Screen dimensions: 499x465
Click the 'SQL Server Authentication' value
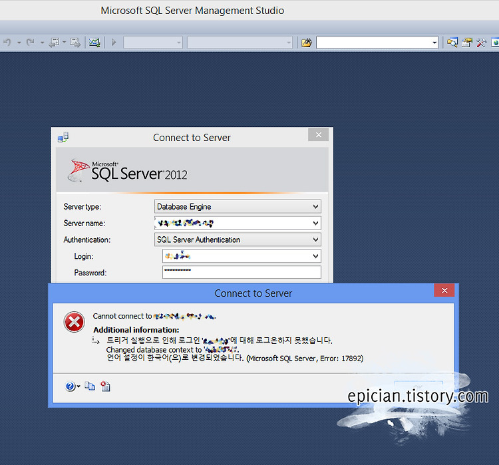(198, 239)
